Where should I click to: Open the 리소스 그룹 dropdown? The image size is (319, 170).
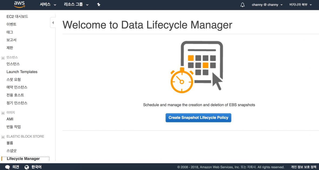click(76, 5)
